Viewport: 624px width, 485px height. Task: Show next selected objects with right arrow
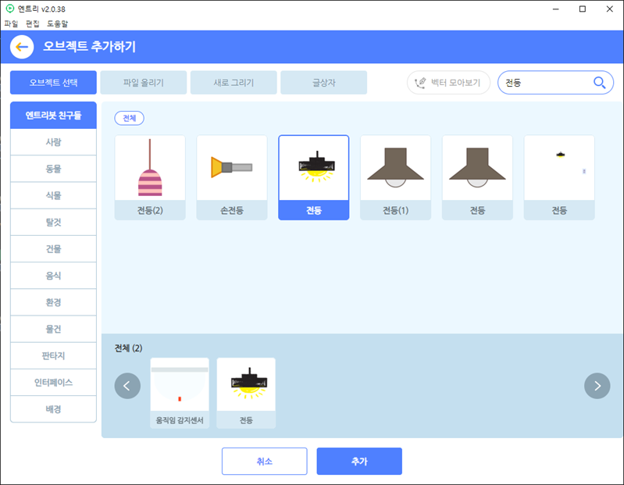pyautogui.click(x=597, y=386)
